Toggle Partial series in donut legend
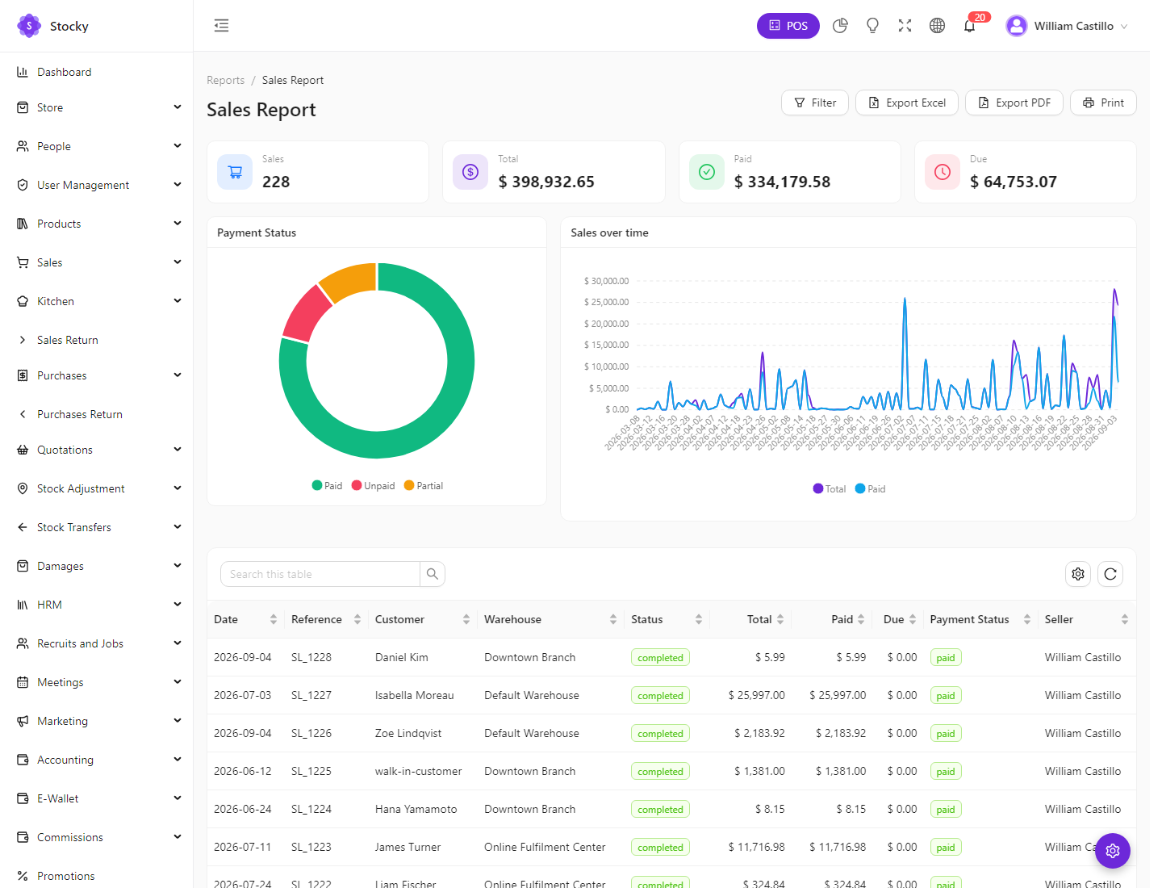This screenshot has width=1162, height=888. [424, 486]
